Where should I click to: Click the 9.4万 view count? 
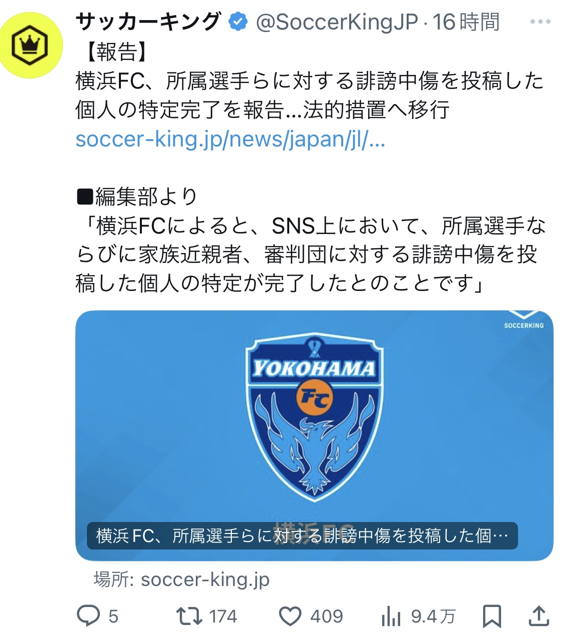tap(433, 616)
